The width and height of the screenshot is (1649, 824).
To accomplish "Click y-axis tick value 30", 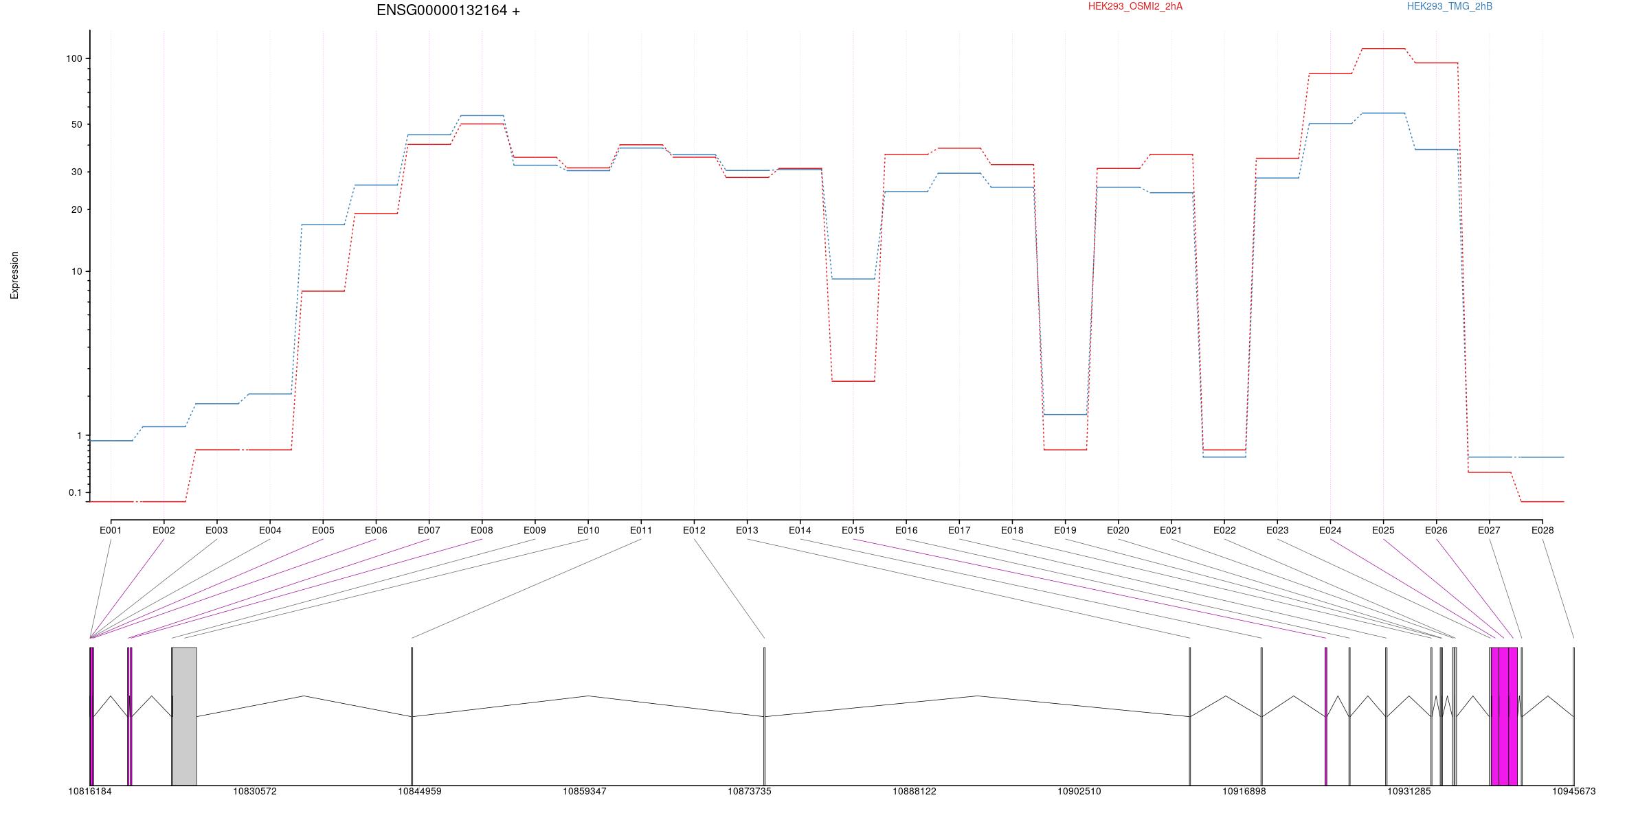I will pos(77,172).
